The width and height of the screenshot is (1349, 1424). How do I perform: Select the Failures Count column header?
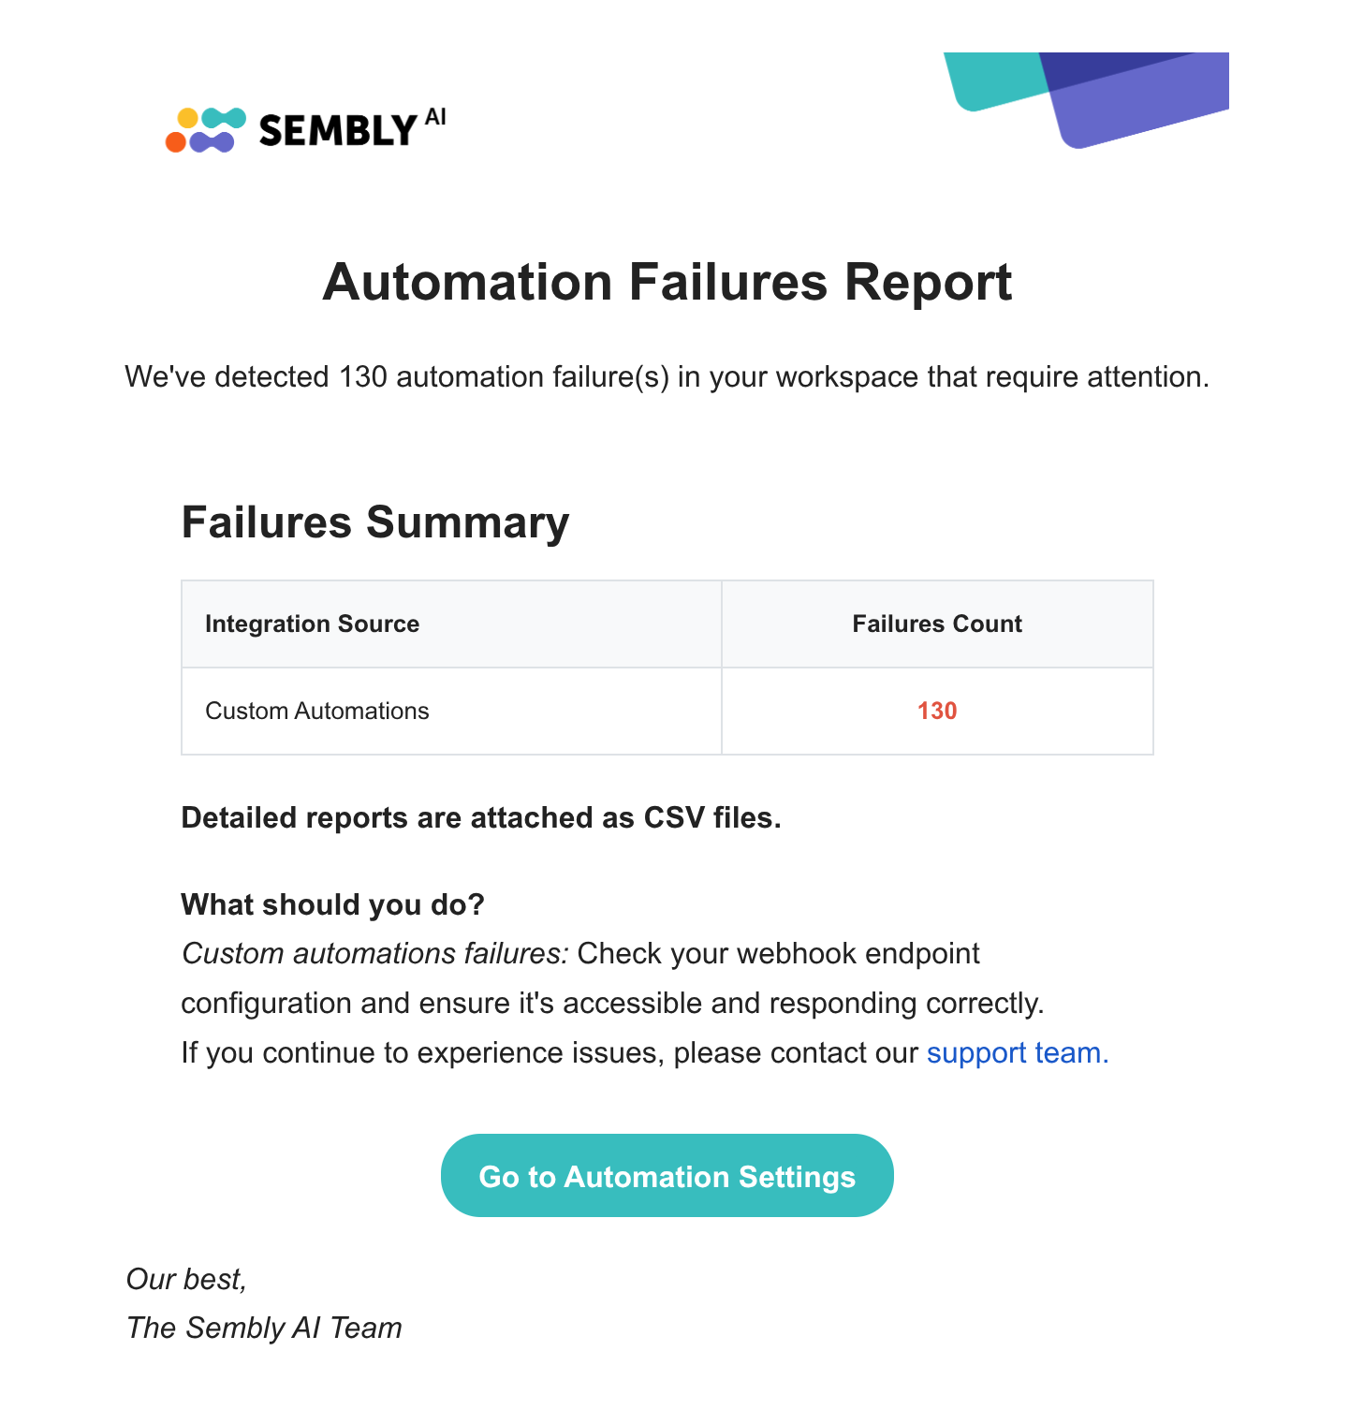pyautogui.click(x=937, y=624)
